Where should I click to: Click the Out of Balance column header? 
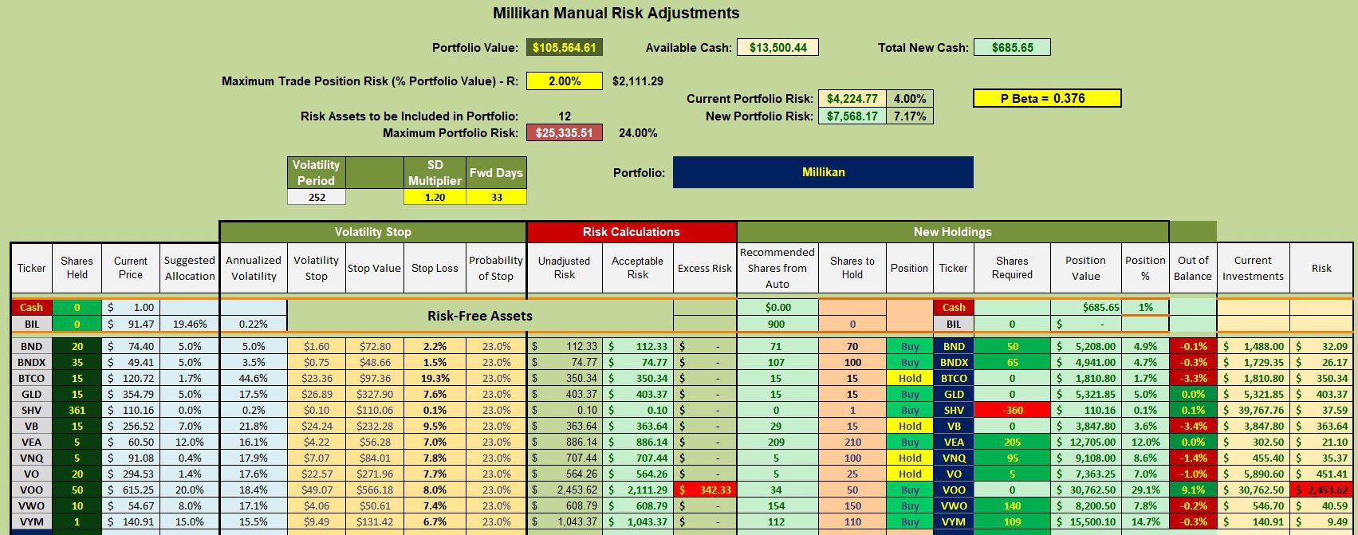[x=1193, y=268]
